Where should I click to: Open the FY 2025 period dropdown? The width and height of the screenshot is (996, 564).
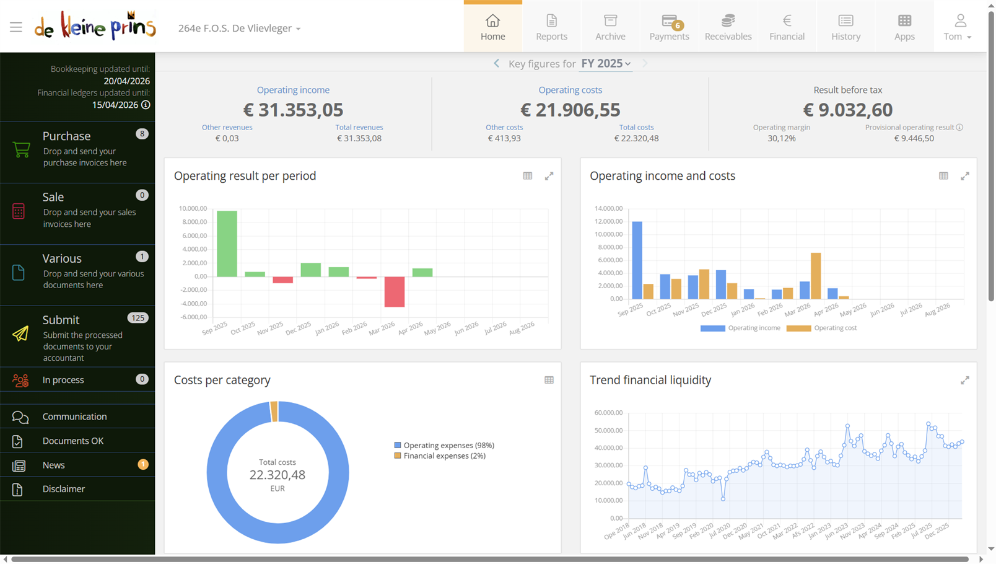(606, 63)
